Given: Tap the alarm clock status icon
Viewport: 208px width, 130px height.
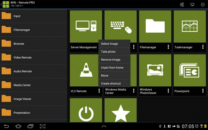Looking at the screenshot, I should tap(197, 126).
